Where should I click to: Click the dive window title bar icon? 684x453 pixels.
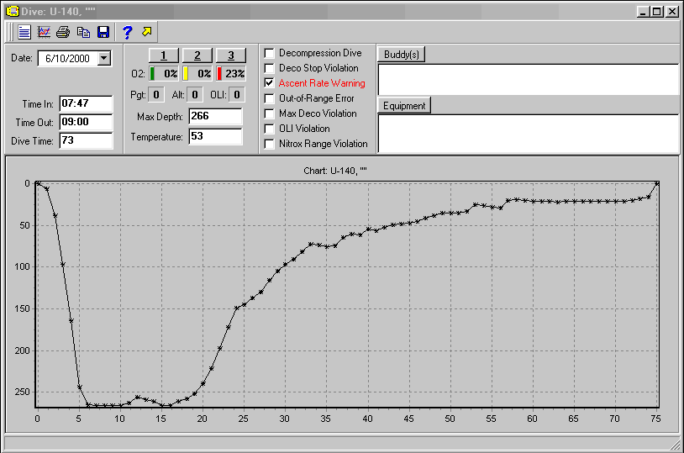tap(12, 11)
